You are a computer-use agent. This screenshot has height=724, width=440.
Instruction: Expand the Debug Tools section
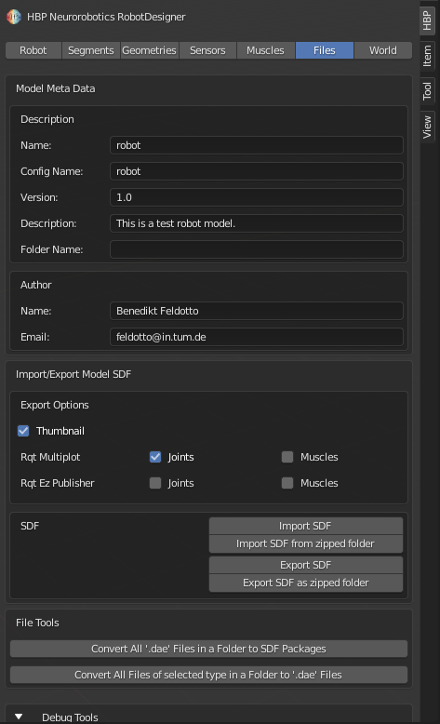click(x=19, y=717)
